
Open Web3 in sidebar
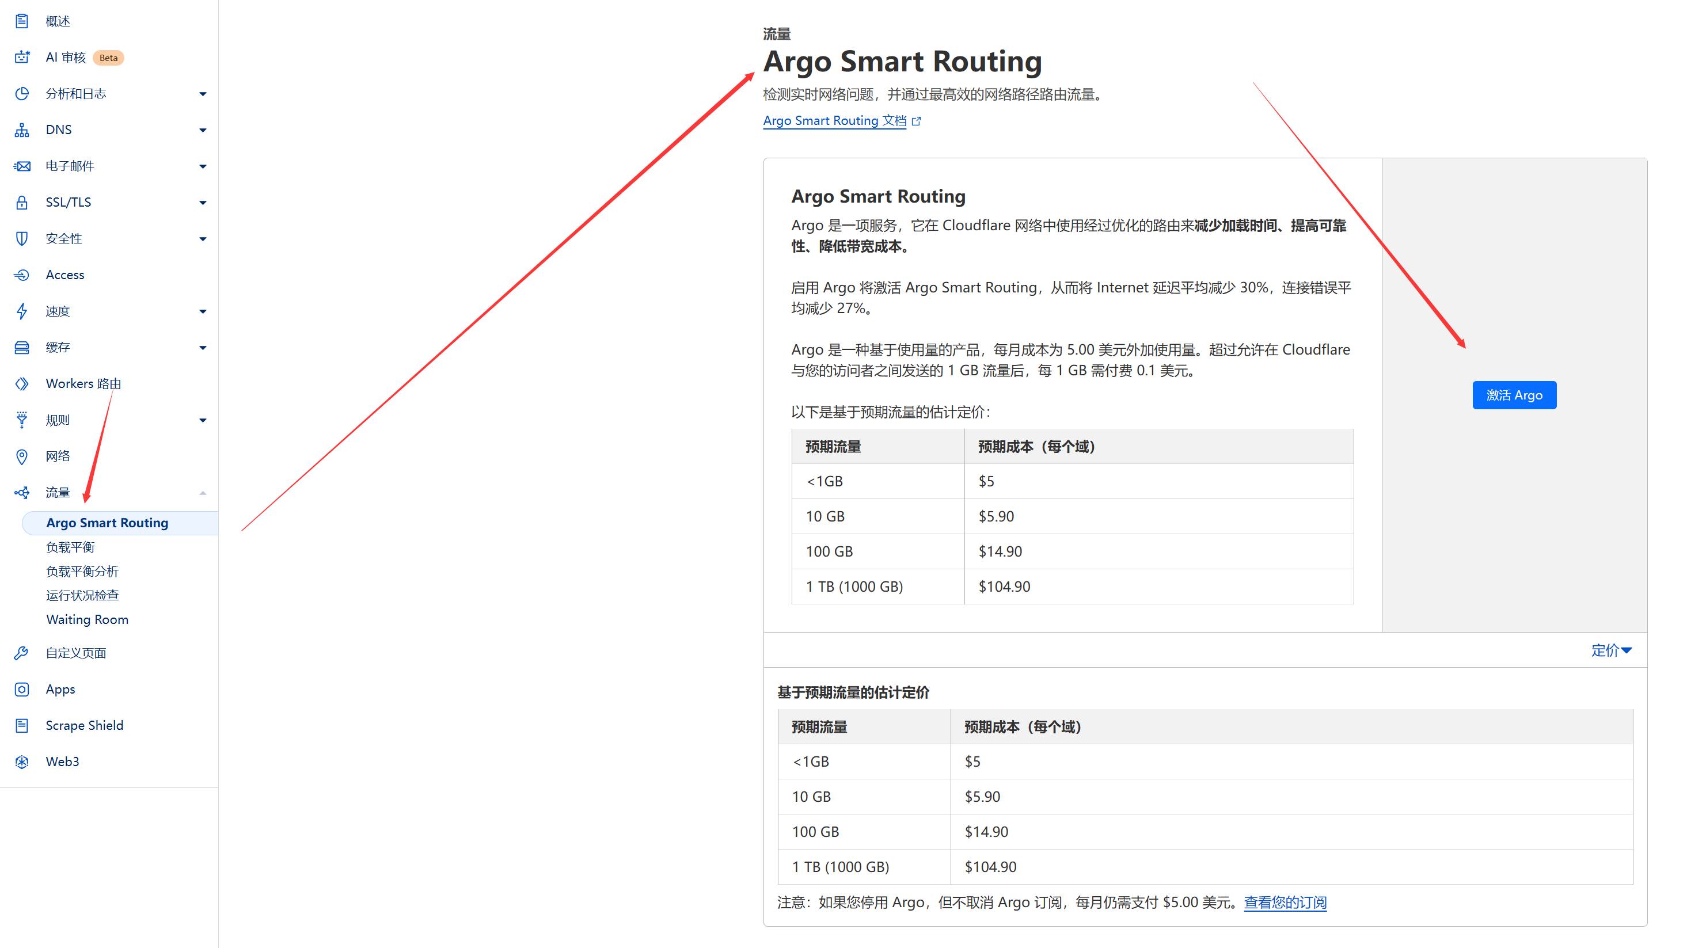[62, 762]
